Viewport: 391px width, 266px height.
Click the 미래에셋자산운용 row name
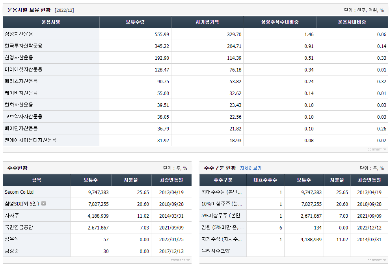(x=24, y=70)
